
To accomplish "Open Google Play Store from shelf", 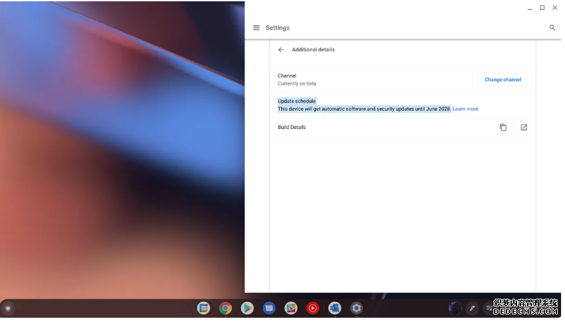I will 247,309.
